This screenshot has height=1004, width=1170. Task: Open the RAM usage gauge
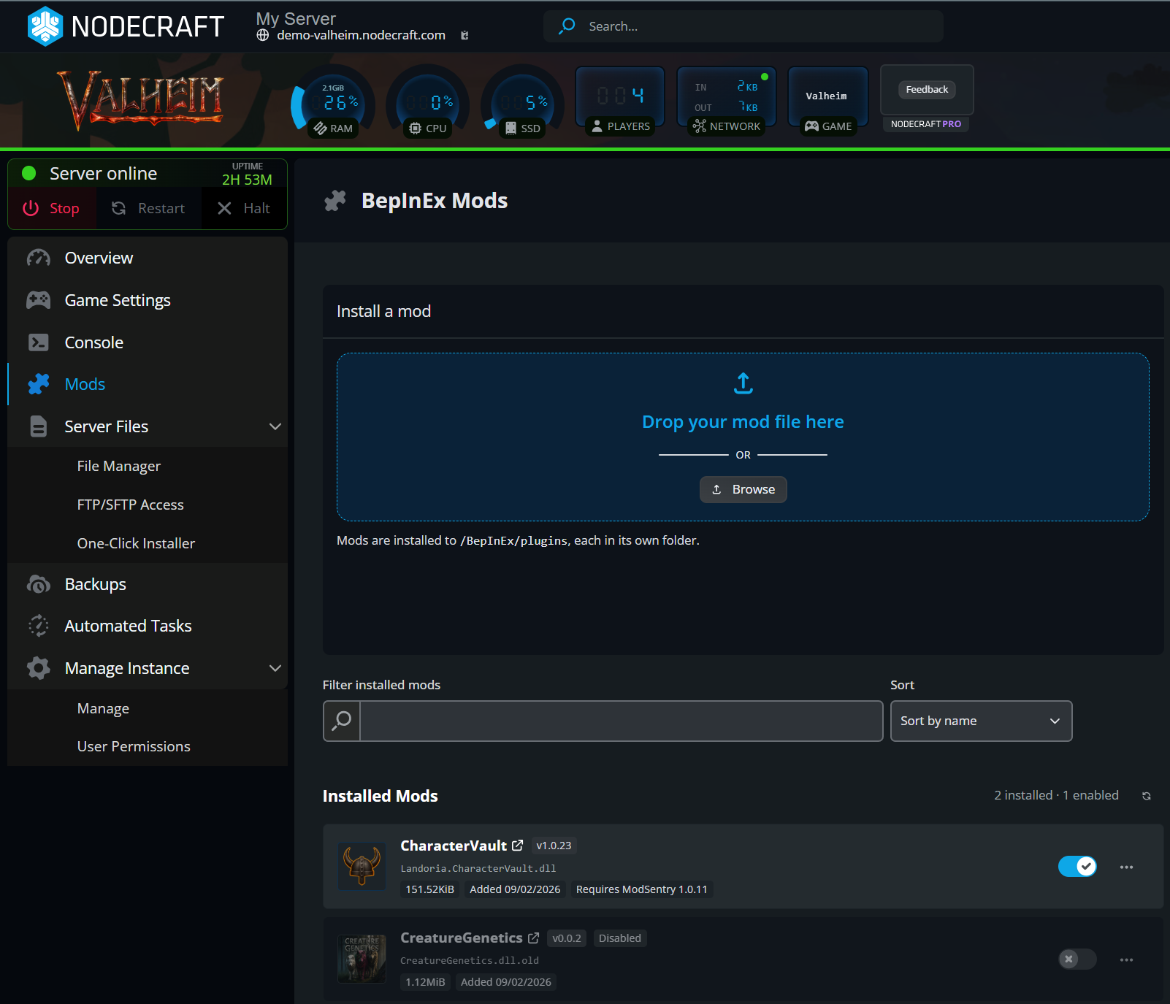pyautogui.click(x=333, y=102)
